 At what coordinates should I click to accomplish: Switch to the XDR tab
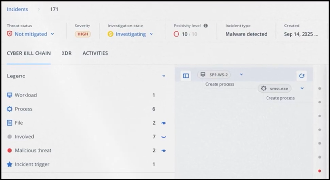[66, 53]
